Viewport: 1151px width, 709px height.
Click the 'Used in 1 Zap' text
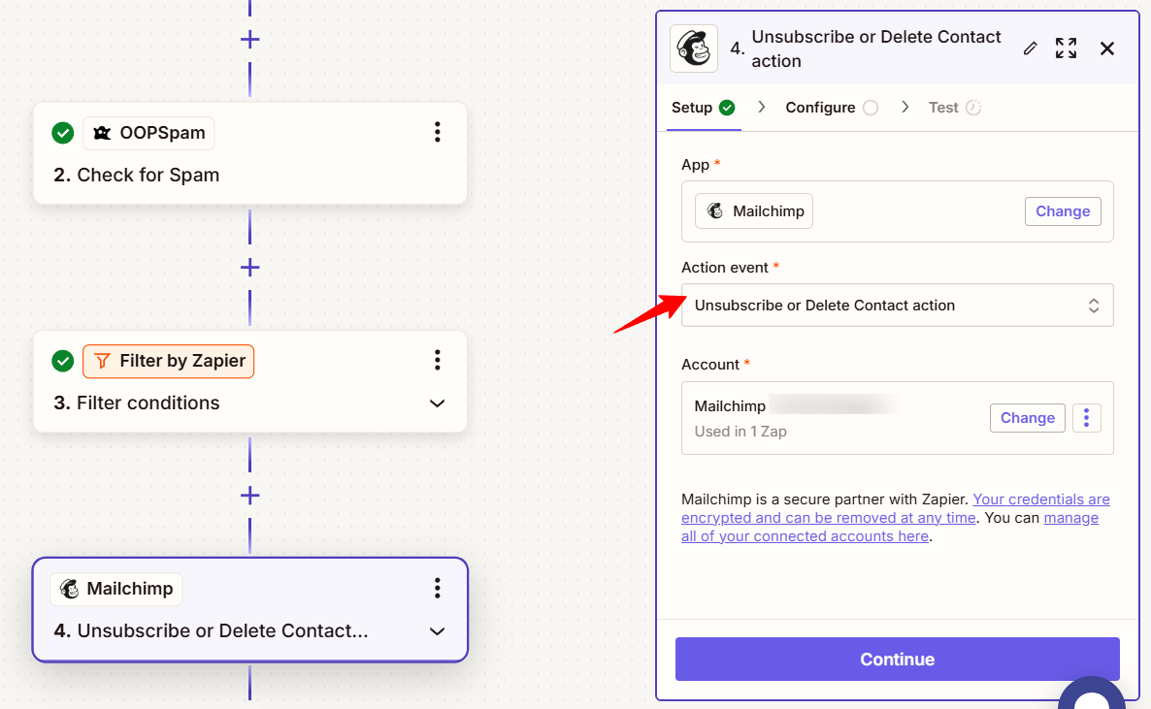(740, 432)
